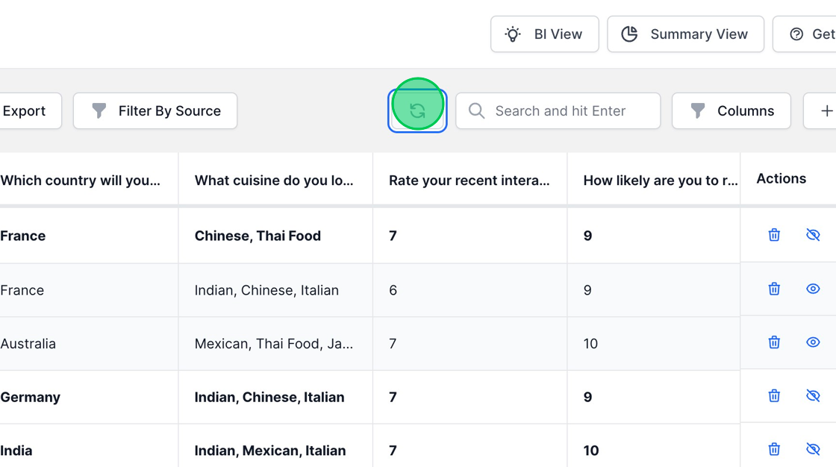
Task: Click the magnifier icon in the search bar
Action: [x=476, y=110]
